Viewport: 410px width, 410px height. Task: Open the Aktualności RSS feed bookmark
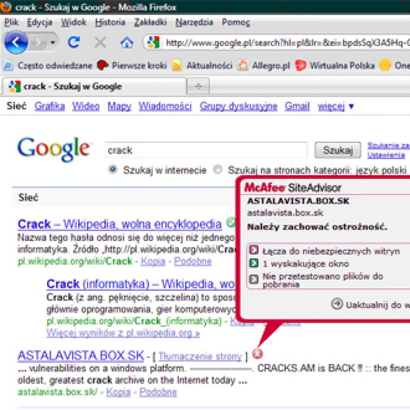[202, 65]
